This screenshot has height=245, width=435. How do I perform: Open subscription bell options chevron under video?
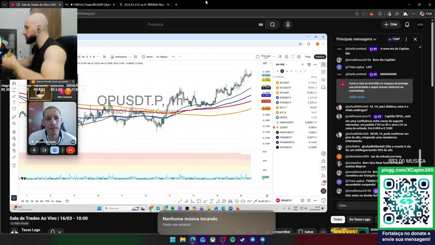pyautogui.click(x=59, y=232)
